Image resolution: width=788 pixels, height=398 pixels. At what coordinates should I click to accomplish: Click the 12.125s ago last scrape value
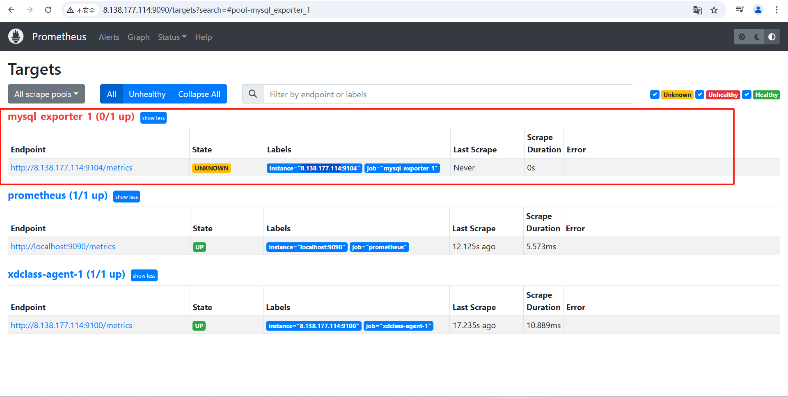(x=474, y=246)
